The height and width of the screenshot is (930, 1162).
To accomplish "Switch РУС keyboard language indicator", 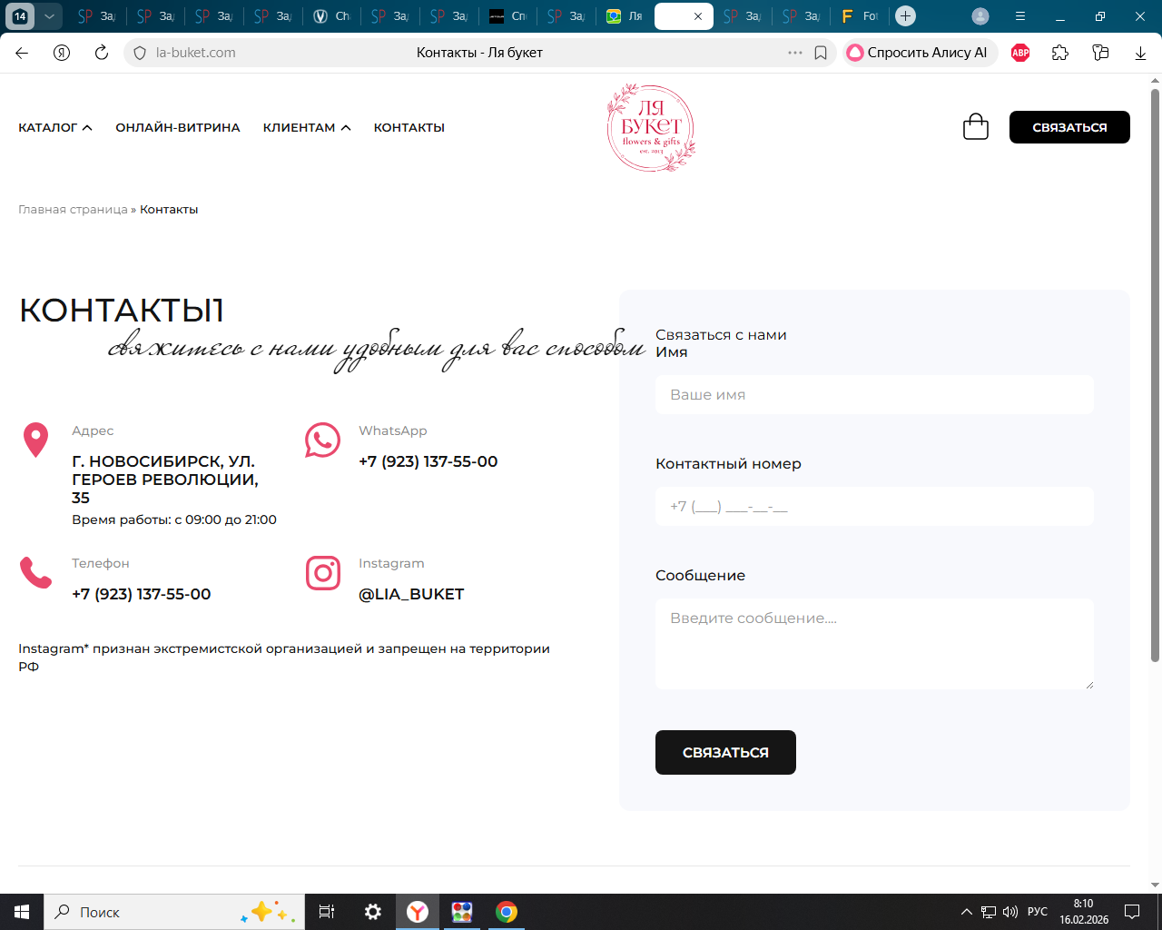I will point(1038,912).
